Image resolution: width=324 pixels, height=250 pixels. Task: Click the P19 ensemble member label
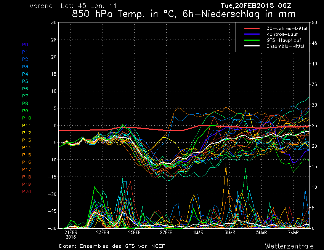coord(26,184)
